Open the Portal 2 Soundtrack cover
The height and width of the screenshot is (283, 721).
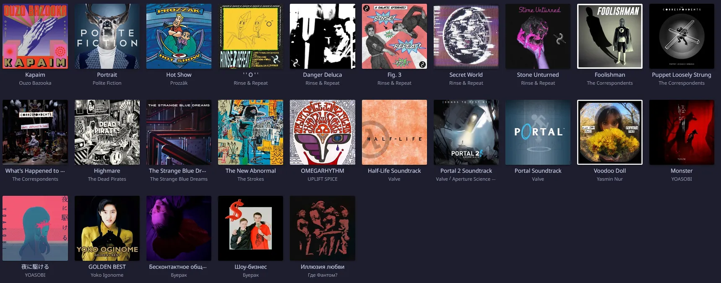point(466,132)
